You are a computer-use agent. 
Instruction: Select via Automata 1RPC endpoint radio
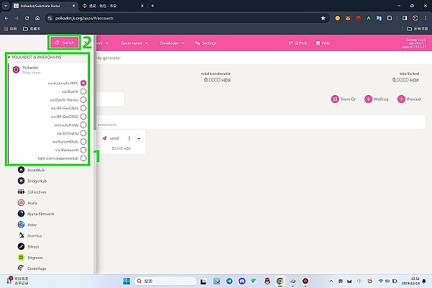(x=84, y=83)
